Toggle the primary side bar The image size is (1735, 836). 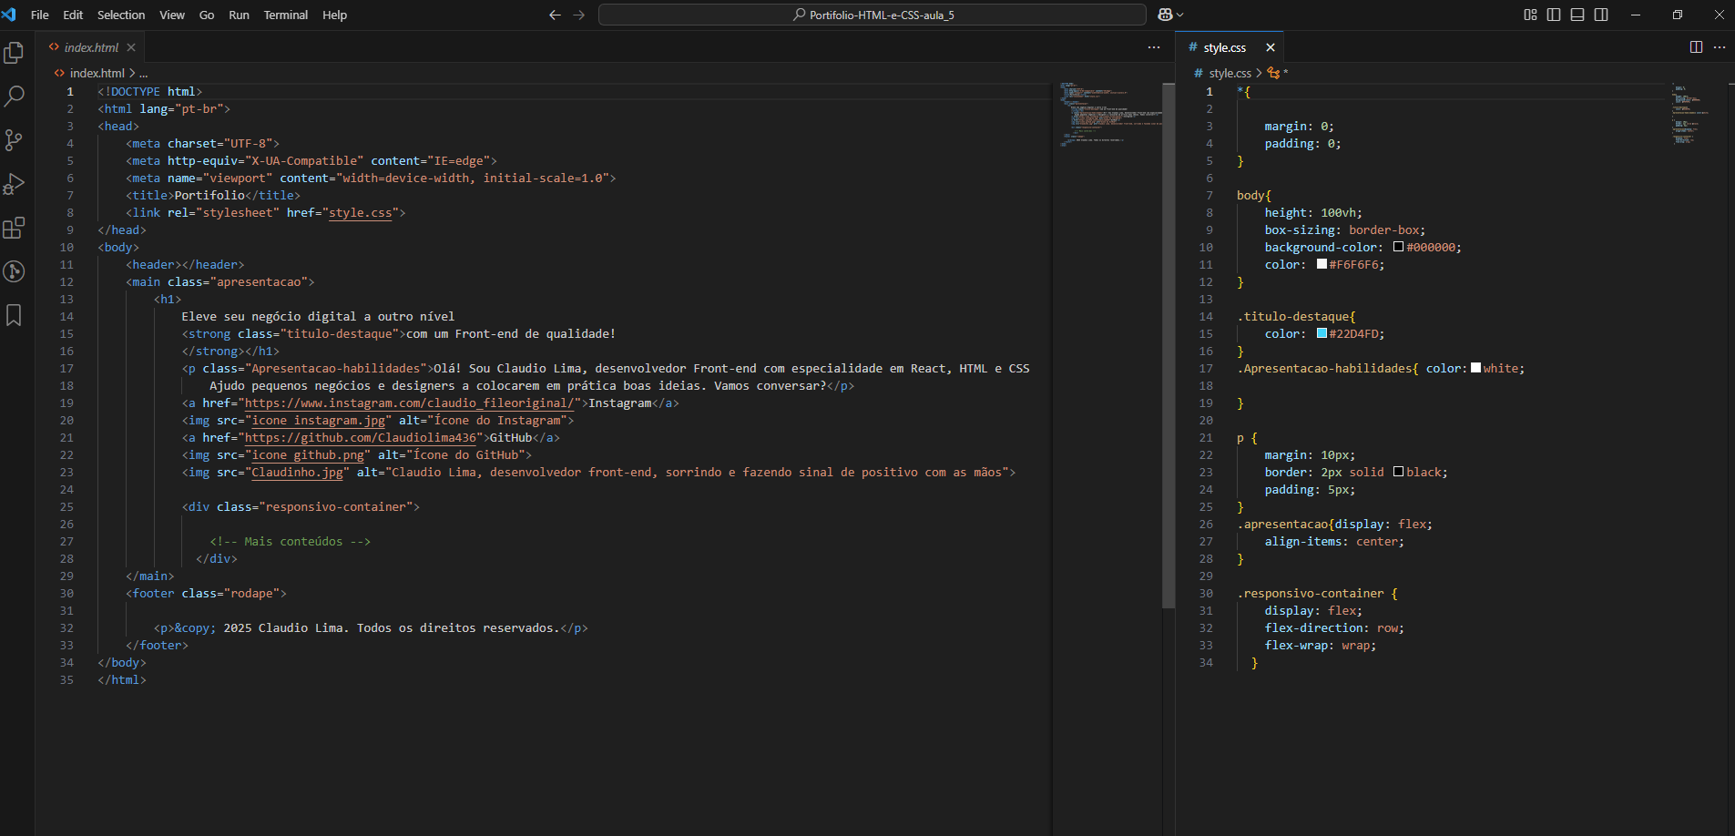[x=1554, y=15]
